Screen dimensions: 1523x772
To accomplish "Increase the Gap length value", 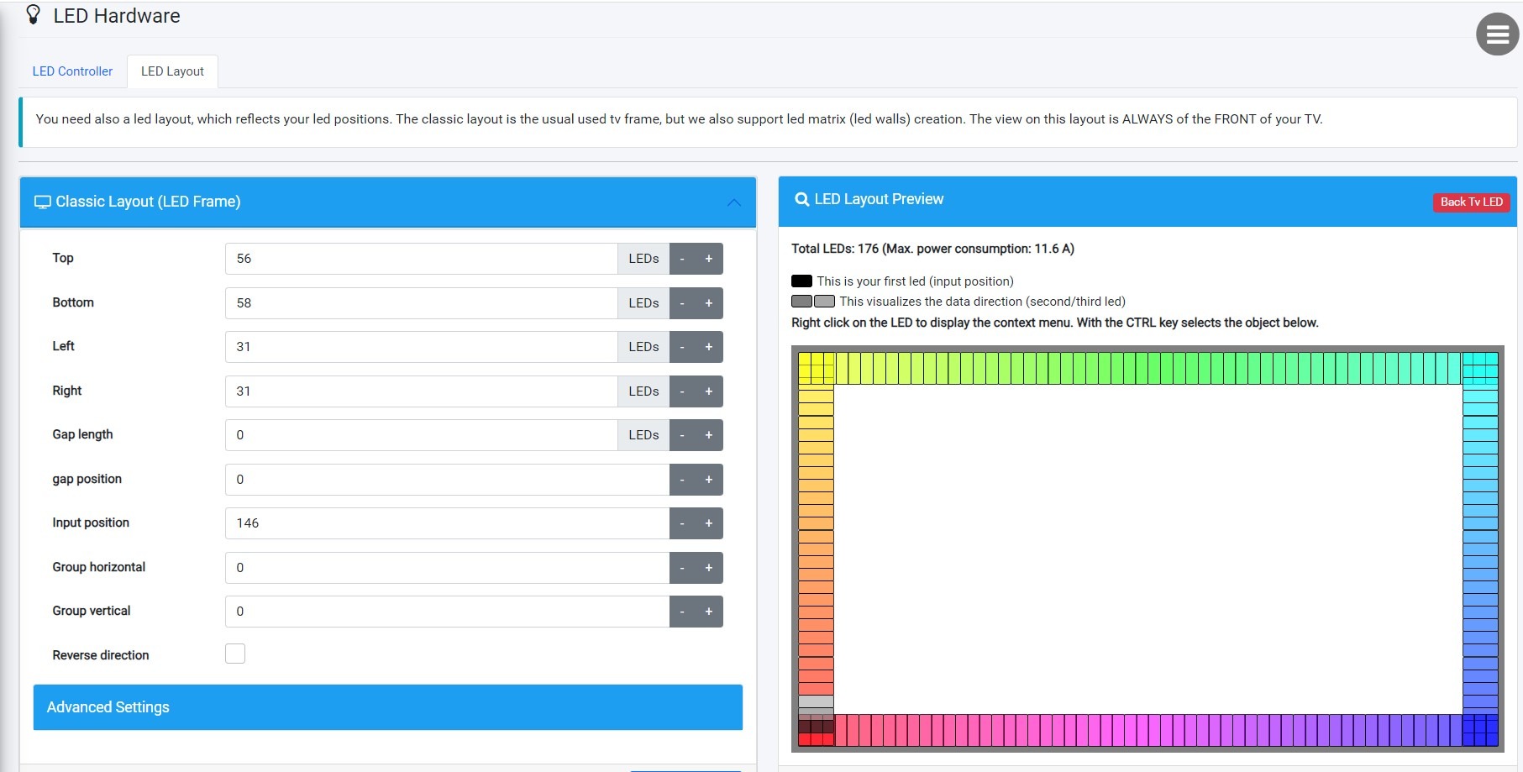I will pyautogui.click(x=708, y=435).
